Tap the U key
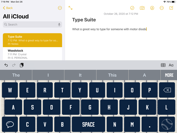This screenshot has width=177, height=133. click(x=97, y=90)
